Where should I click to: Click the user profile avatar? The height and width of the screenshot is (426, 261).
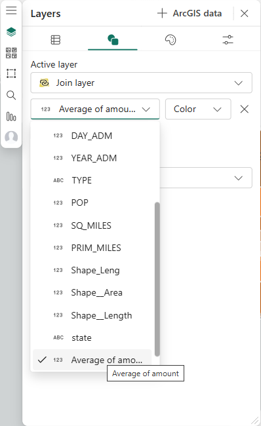coord(11,137)
